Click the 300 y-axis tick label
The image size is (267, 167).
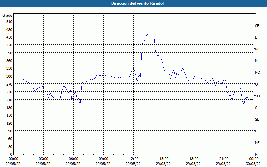tap(9, 76)
